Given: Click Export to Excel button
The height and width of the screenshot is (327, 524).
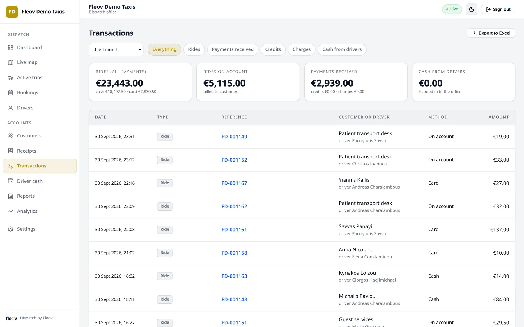Looking at the screenshot, I should [491, 33].
